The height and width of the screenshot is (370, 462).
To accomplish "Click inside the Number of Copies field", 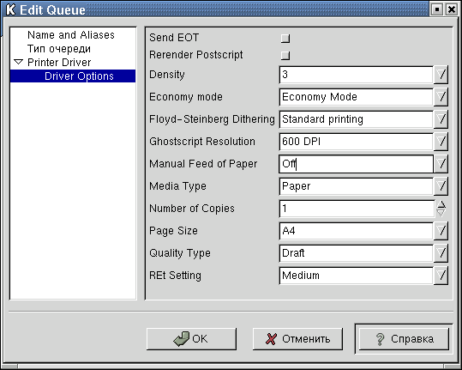I will click(357, 209).
